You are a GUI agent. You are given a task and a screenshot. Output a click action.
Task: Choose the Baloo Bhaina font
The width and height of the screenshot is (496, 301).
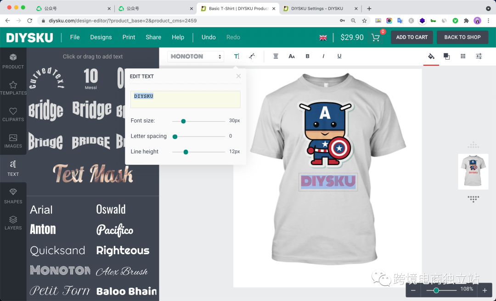coord(127,291)
